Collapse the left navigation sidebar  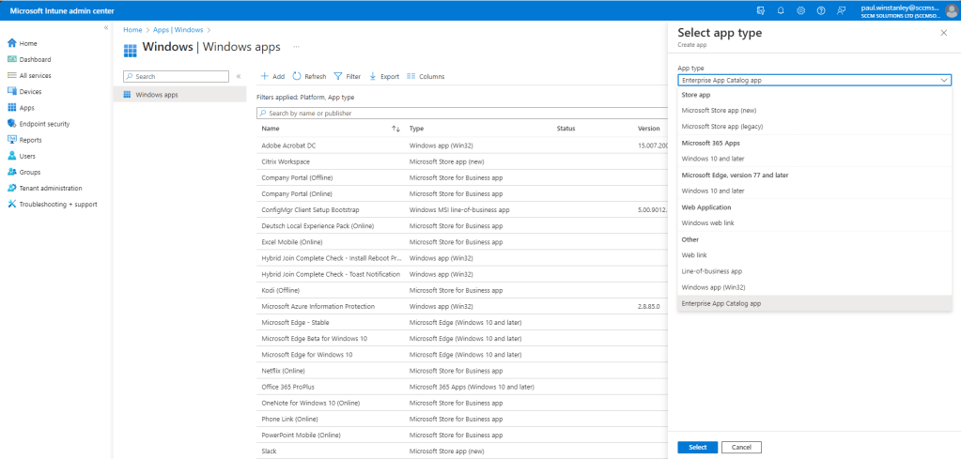pos(105,28)
